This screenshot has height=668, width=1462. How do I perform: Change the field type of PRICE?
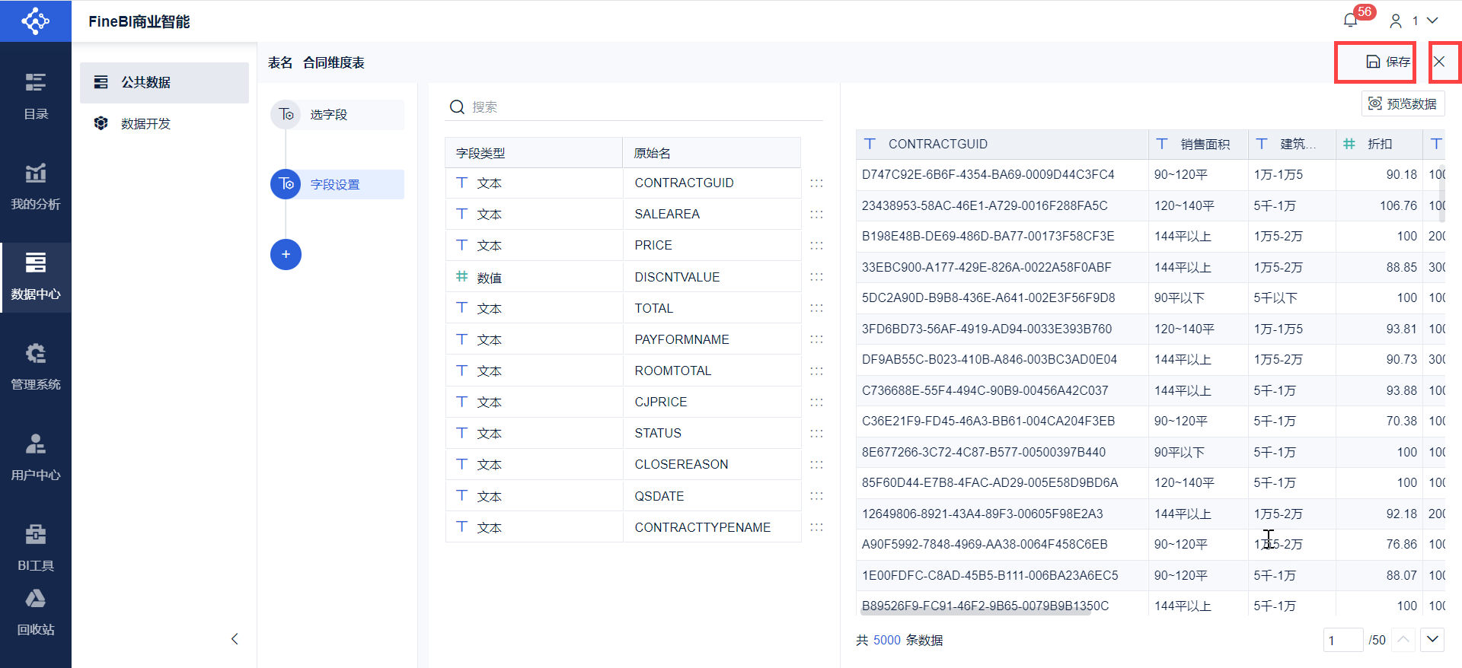461,245
